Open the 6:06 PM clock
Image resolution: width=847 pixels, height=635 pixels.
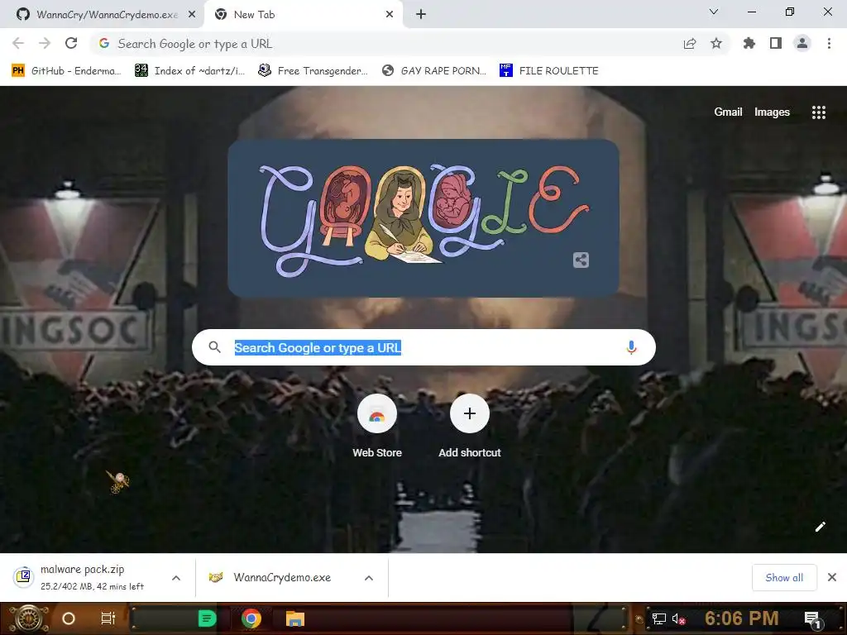click(x=741, y=618)
